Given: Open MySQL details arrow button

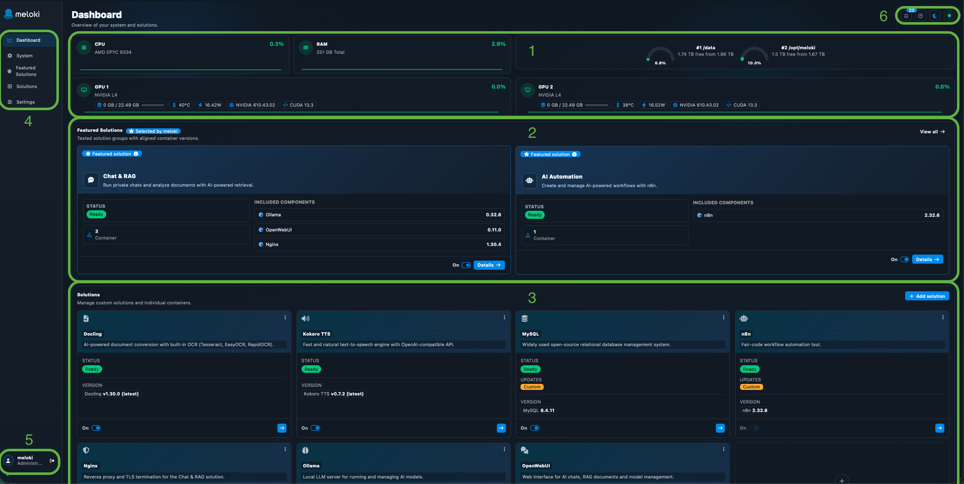Looking at the screenshot, I should pos(720,428).
